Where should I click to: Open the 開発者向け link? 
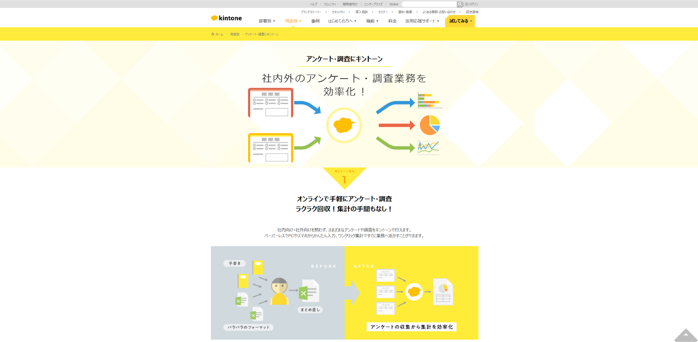(350, 4)
